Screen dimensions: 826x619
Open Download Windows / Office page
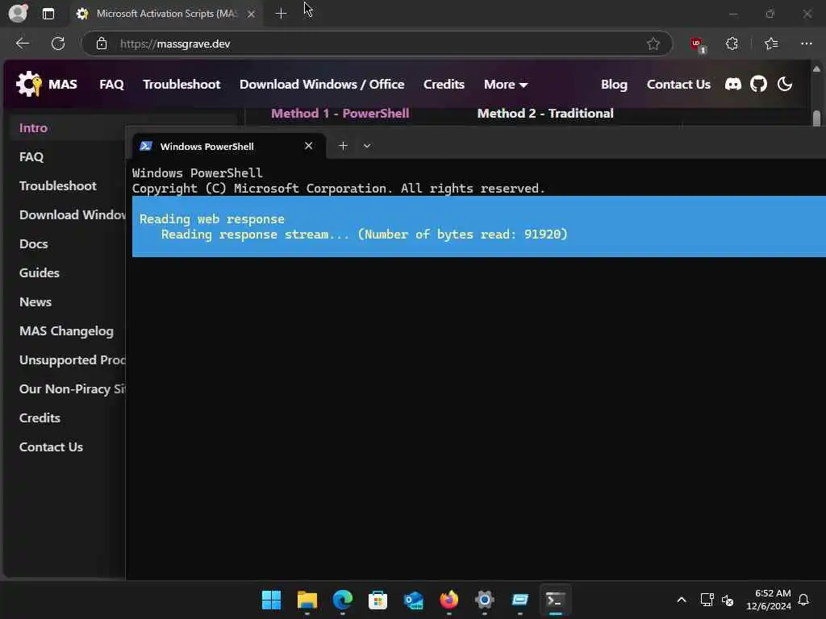322,84
